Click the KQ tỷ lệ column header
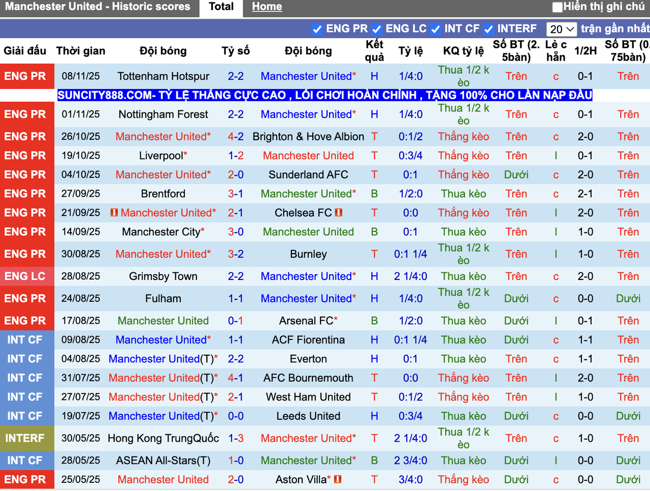This screenshot has height=491, width=650. pos(464,51)
